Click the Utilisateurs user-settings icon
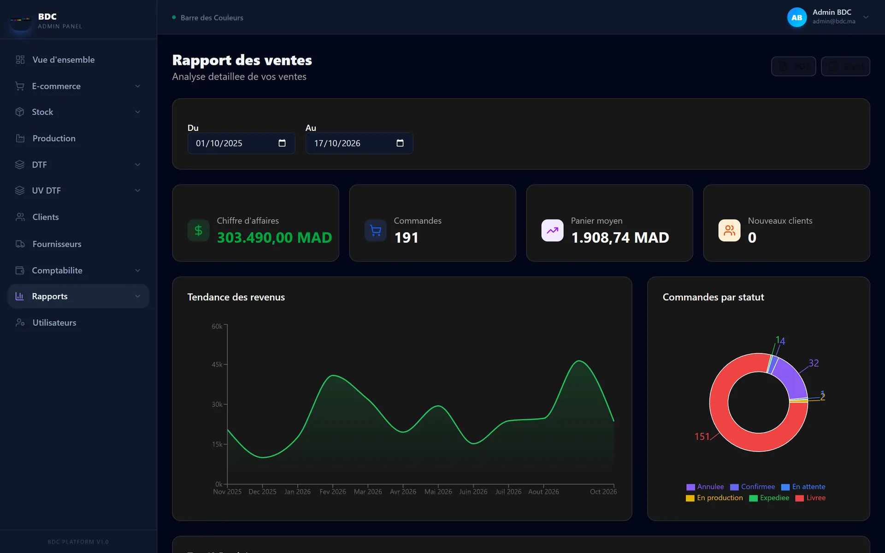Screen dimensions: 885x553 20,323
